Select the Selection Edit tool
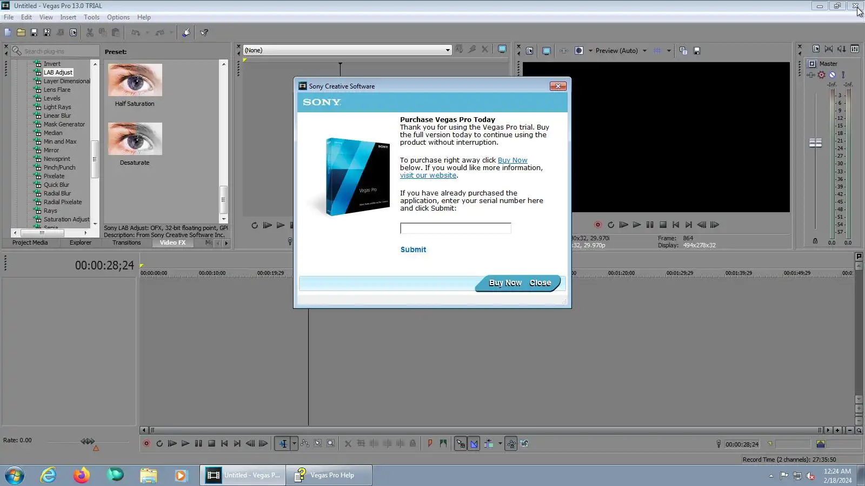The height and width of the screenshot is (486, 865). [x=318, y=443]
